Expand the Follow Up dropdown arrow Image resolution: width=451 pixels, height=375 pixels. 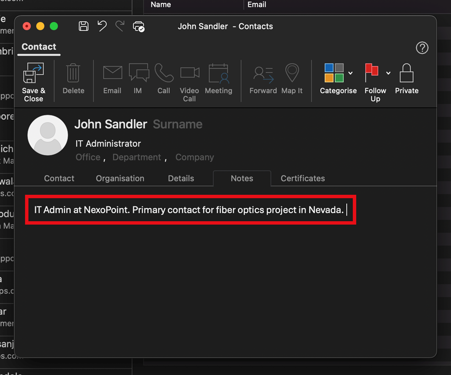pyautogui.click(x=389, y=73)
